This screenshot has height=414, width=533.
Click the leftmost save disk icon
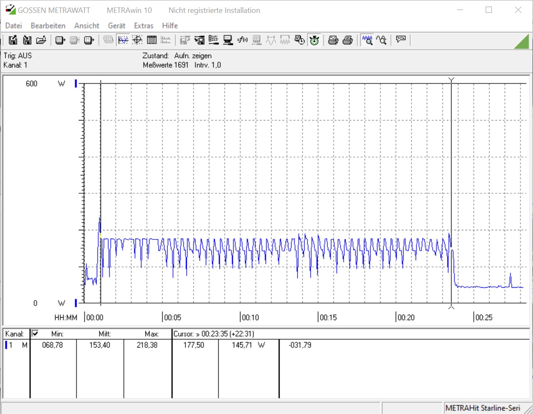(x=13, y=40)
